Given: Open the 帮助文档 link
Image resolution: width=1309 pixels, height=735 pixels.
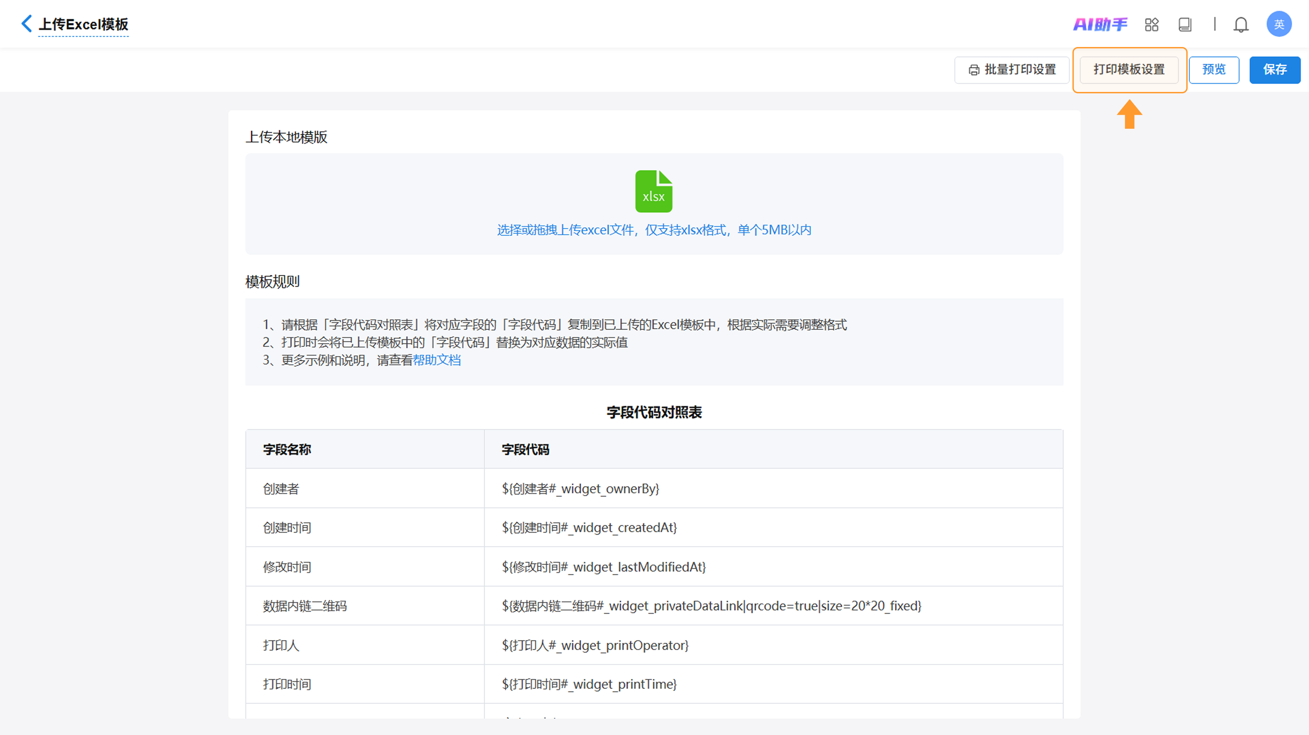Looking at the screenshot, I should (436, 360).
